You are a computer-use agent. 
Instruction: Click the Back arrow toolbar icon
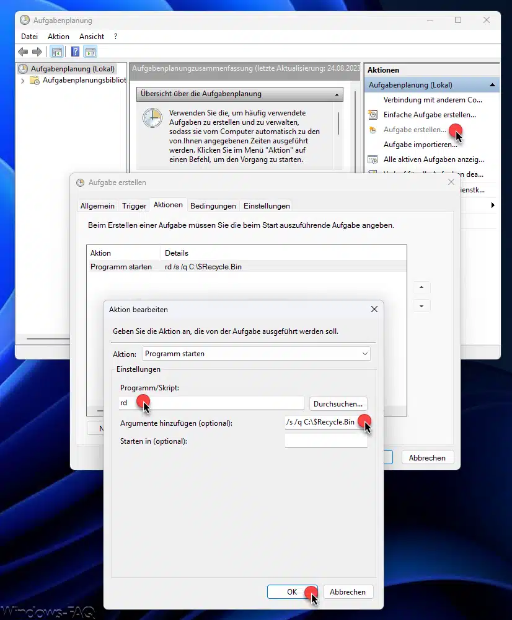[23, 52]
